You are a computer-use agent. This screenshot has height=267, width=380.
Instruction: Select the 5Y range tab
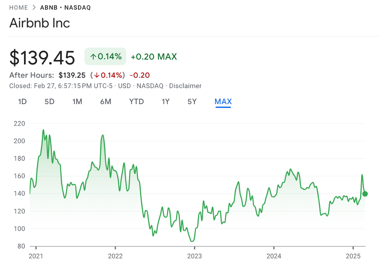tap(192, 102)
